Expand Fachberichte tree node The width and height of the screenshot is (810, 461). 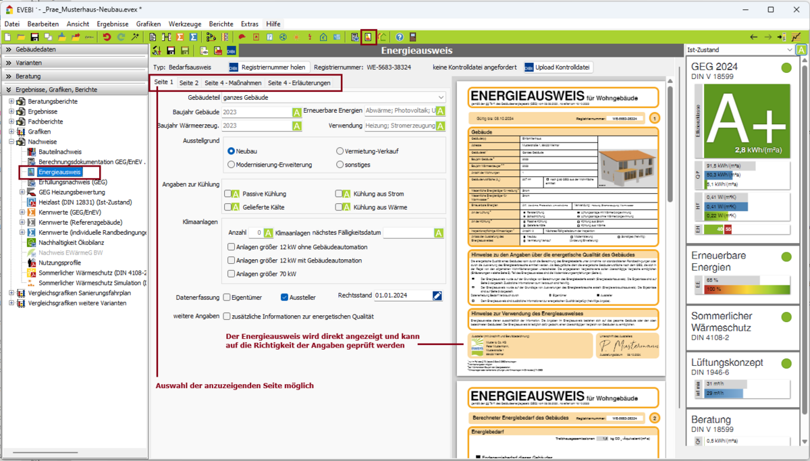point(11,121)
